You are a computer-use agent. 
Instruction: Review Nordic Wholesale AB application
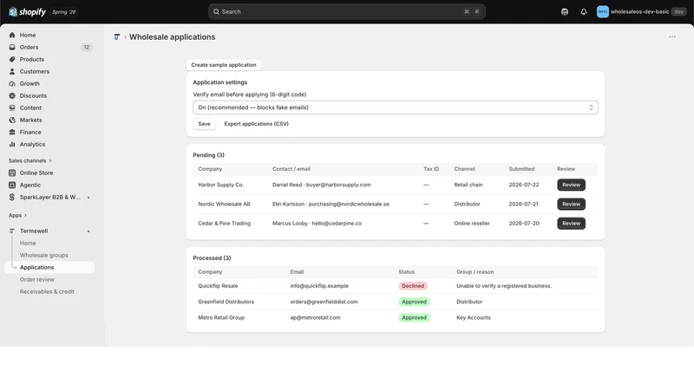tap(571, 205)
